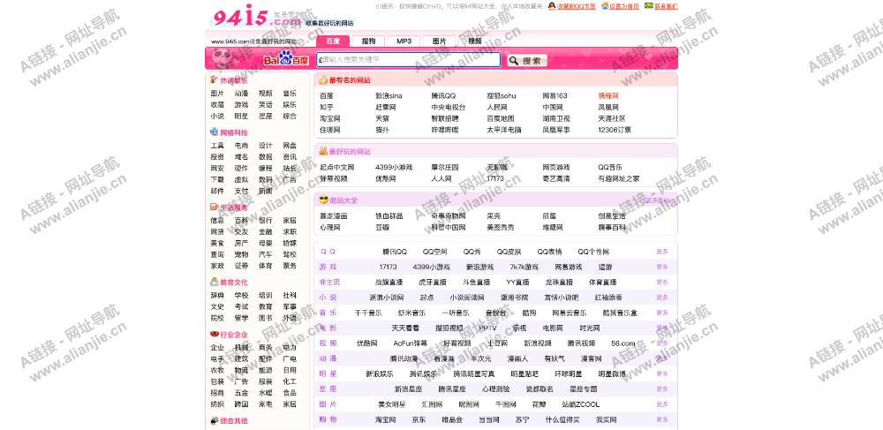Open the 糗事百科 link

click(612, 228)
